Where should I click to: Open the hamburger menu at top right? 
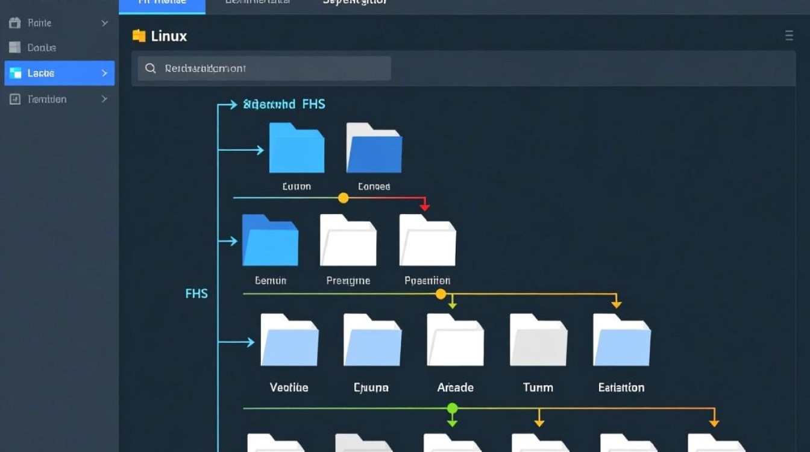coord(790,36)
